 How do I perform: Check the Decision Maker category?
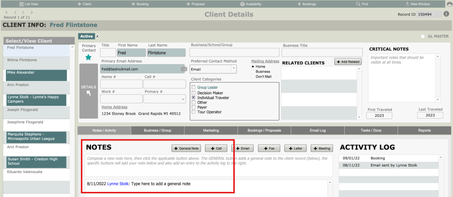[x=193, y=93]
